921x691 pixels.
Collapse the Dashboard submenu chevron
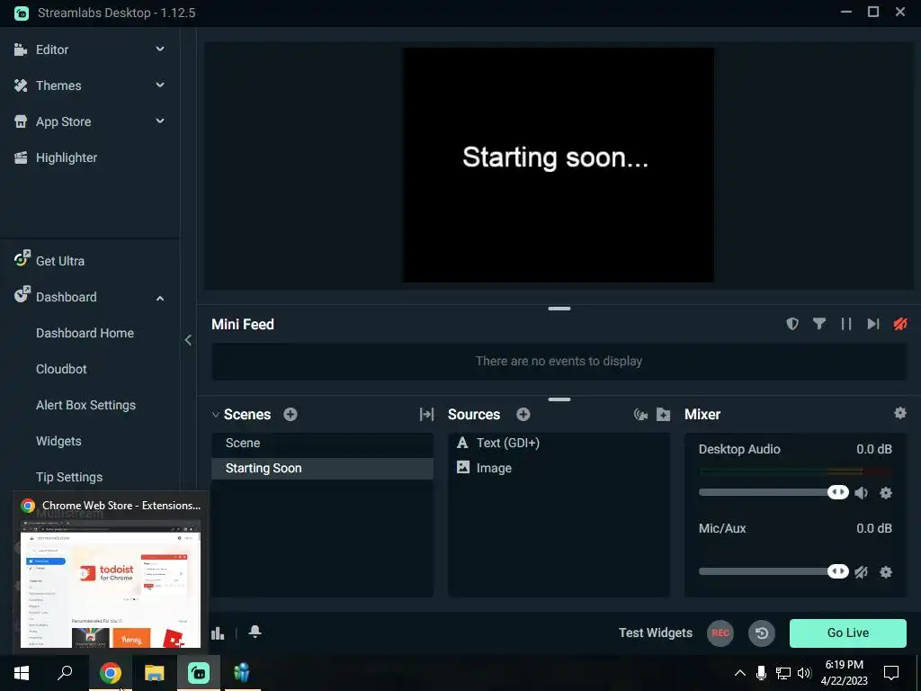click(x=160, y=298)
